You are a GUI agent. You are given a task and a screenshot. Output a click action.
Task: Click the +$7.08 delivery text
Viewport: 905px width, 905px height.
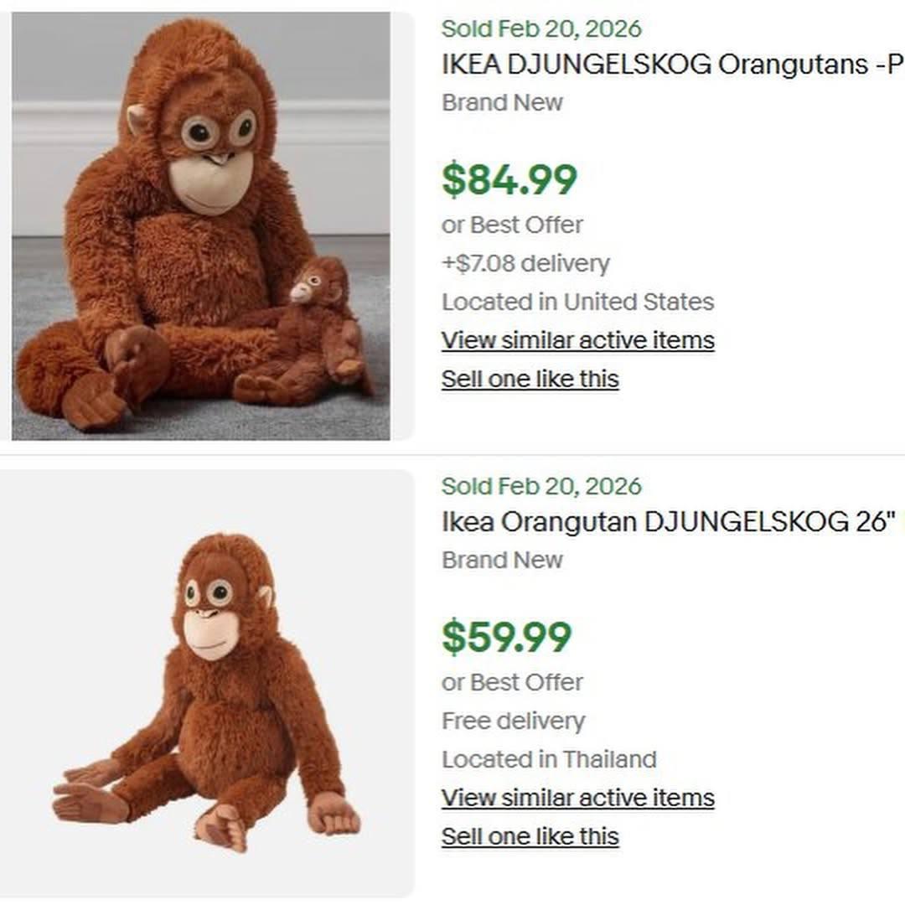(525, 263)
